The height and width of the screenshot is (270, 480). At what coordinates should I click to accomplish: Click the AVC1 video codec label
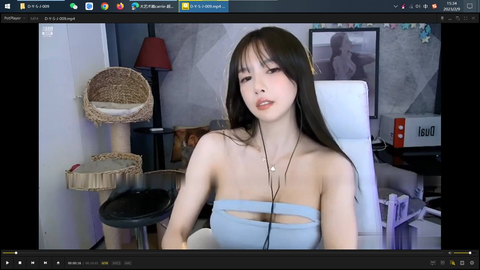point(116,263)
